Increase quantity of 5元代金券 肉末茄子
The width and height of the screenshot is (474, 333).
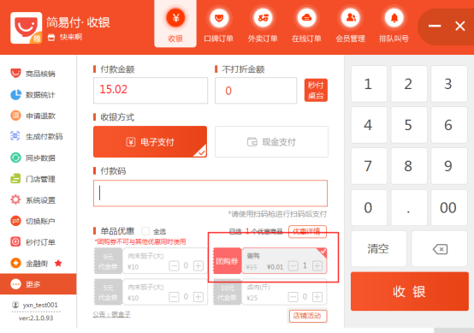(198, 297)
